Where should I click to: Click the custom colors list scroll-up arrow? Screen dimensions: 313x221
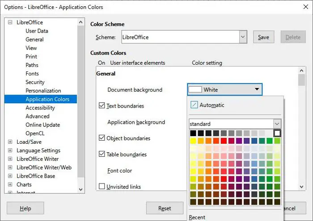[x=302, y=71]
